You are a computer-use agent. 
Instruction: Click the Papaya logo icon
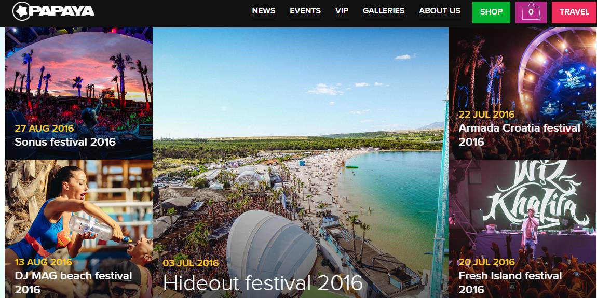[21, 11]
